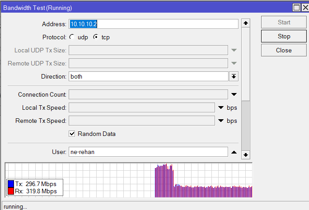Click the Address input field
Screen dimensions: 309x210
coord(154,24)
